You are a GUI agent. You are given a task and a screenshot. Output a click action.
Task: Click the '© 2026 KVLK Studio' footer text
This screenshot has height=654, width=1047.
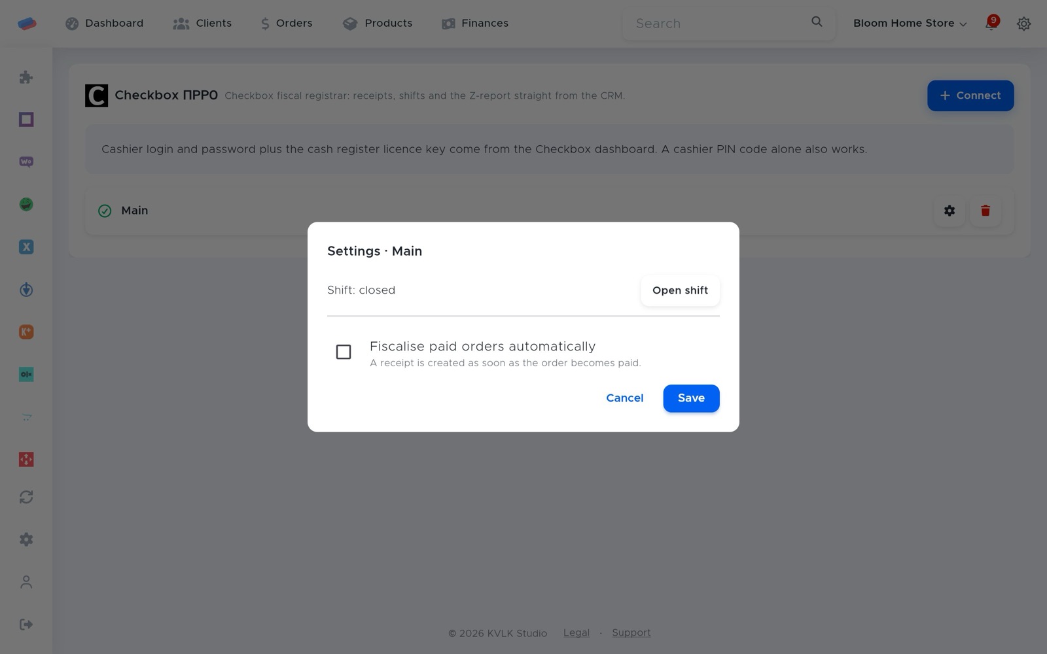(497, 634)
